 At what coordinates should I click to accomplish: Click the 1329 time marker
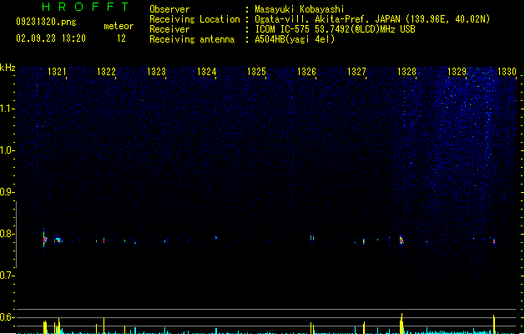point(457,72)
